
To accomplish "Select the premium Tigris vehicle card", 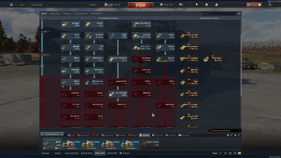I will (189, 82).
